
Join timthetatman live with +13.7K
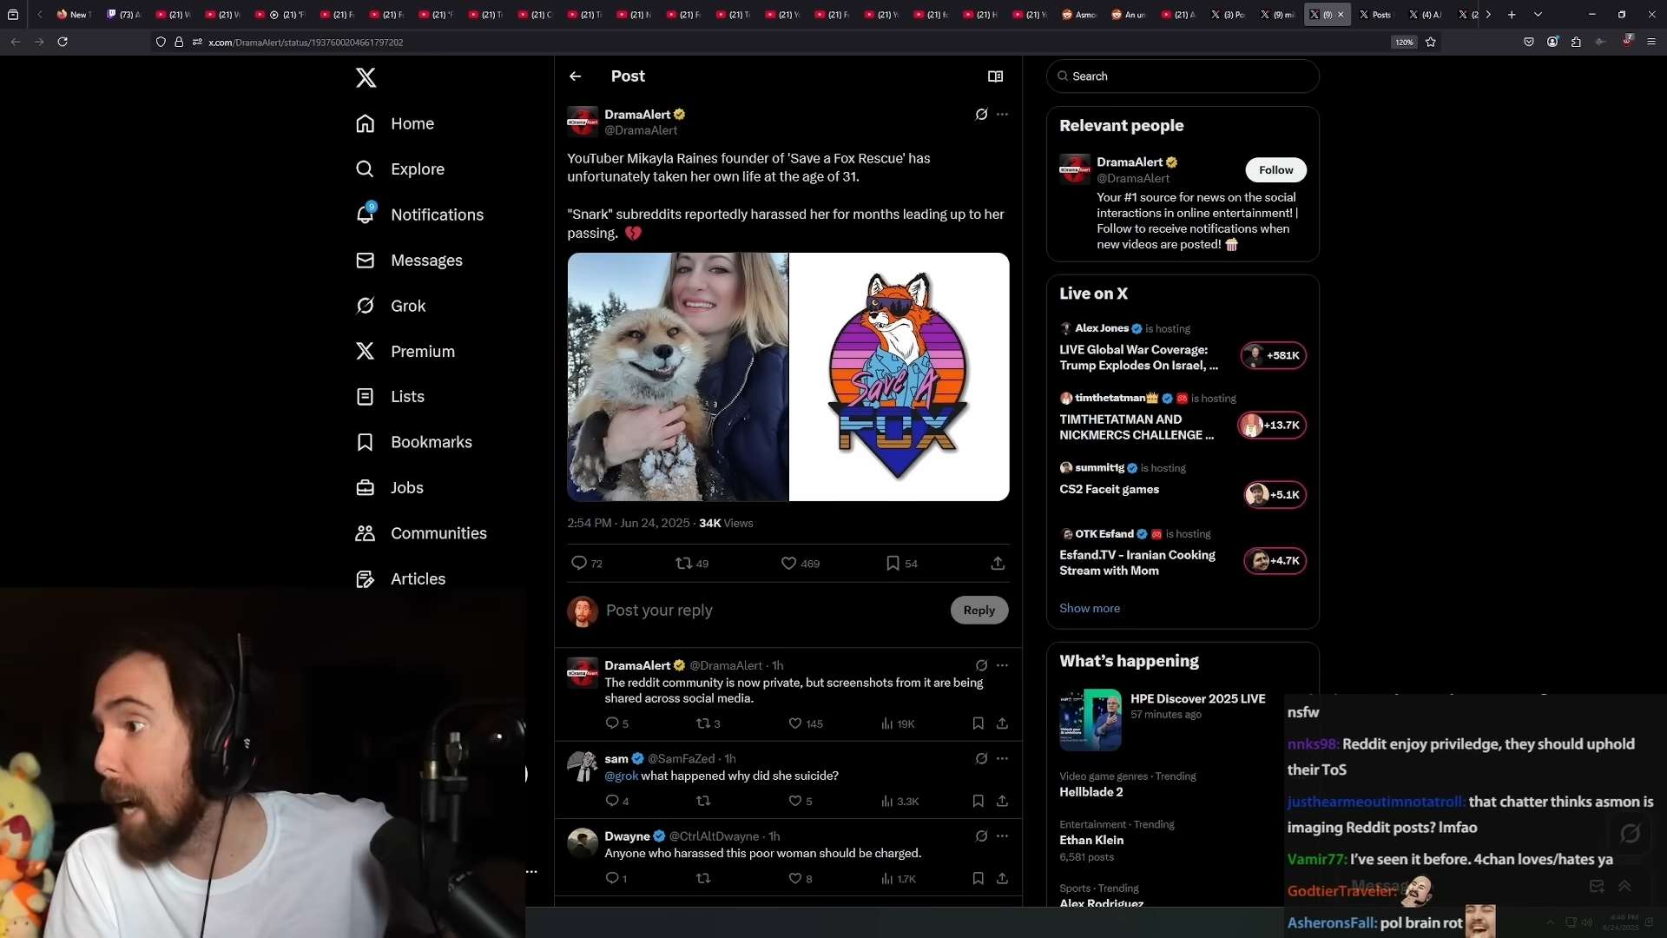click(1271, 425)
